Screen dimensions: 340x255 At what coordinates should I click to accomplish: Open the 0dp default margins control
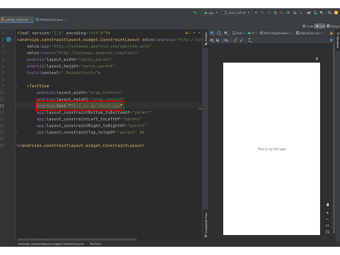point(226,40)
